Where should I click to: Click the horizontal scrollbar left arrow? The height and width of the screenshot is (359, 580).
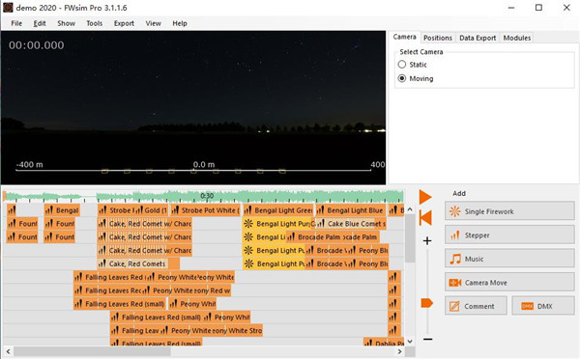pos(8,351)
